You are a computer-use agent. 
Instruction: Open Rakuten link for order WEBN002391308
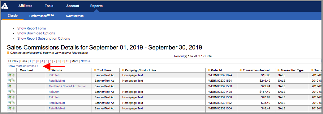[x=54, y=97]
